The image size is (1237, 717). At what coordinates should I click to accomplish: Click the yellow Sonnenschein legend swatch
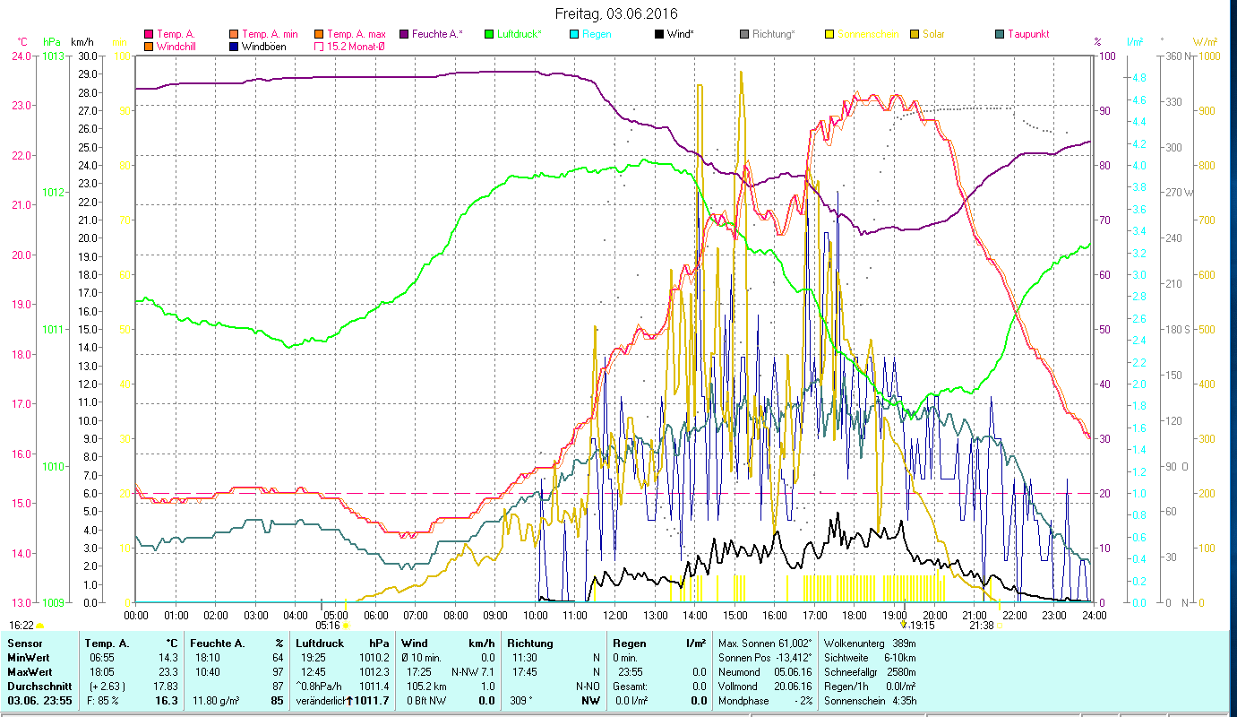tap(830, 34)
